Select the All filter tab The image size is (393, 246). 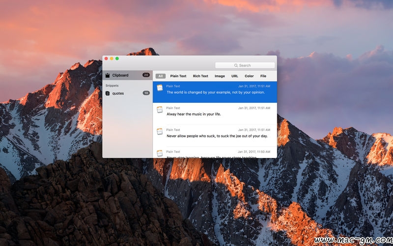coord(161,76)
